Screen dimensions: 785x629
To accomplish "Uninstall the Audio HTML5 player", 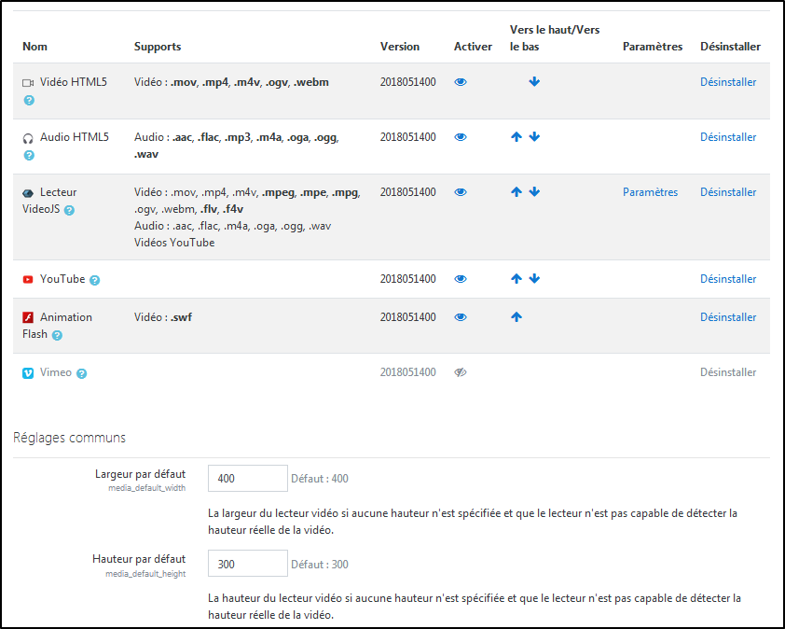I will pos(728,137).
